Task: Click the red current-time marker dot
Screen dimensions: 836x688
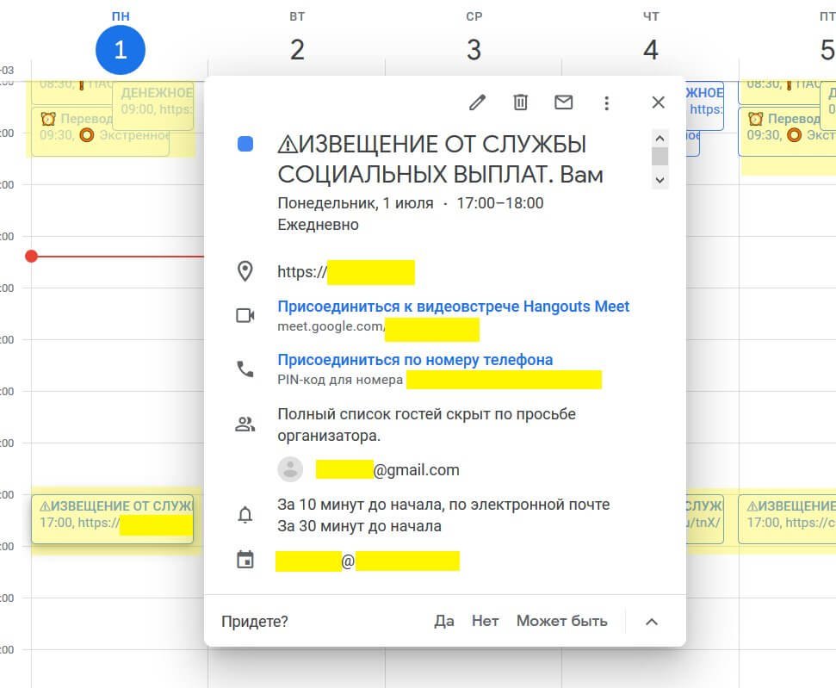Action: [x=32, y=256]
